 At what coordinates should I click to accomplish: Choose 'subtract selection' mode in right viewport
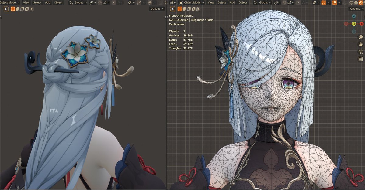click(x=189, y=9)
